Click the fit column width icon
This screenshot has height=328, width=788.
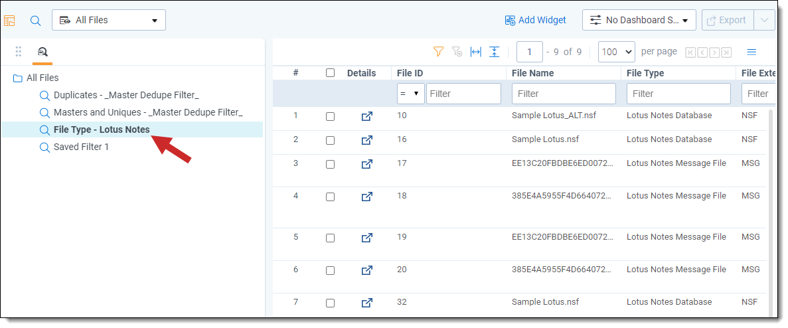[475, 52]
